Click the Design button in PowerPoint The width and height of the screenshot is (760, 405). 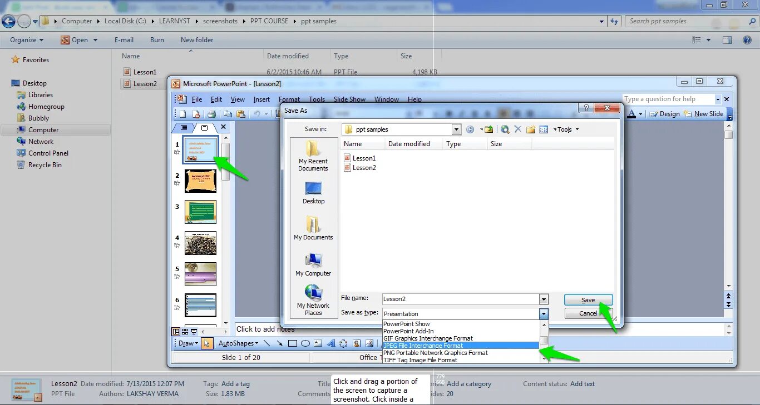665,114
